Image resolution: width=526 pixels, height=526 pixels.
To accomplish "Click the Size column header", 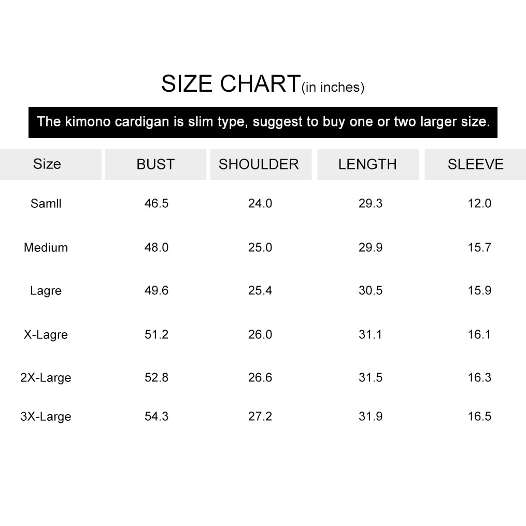I will coord(47,164).
